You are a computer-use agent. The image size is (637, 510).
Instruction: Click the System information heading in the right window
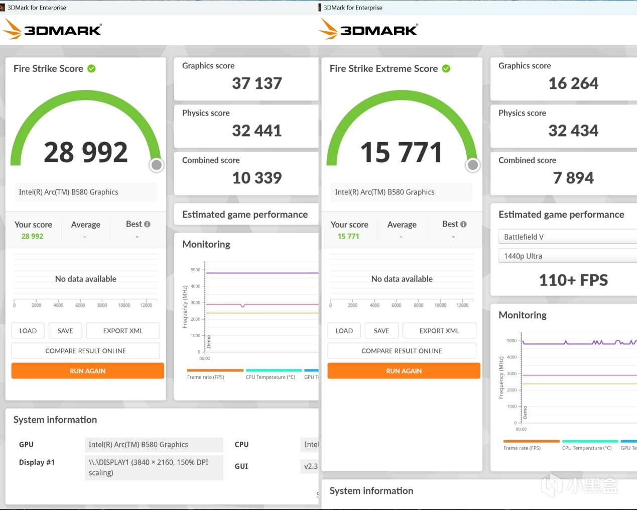pyautogui.click(x=371, y=491)
